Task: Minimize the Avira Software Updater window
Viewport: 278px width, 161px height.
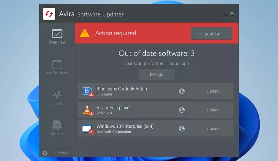Action: (225, 14)
